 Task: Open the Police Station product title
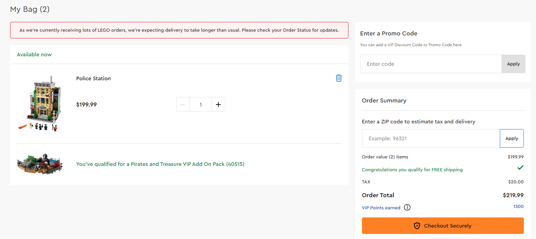(x=94, y=78)
